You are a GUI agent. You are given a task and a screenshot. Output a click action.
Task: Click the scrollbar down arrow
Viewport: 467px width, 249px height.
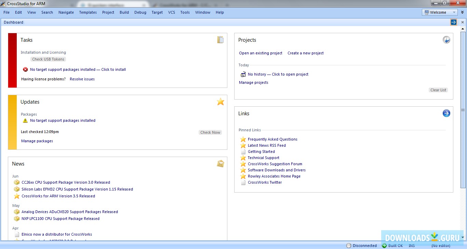tap(463, 237)
